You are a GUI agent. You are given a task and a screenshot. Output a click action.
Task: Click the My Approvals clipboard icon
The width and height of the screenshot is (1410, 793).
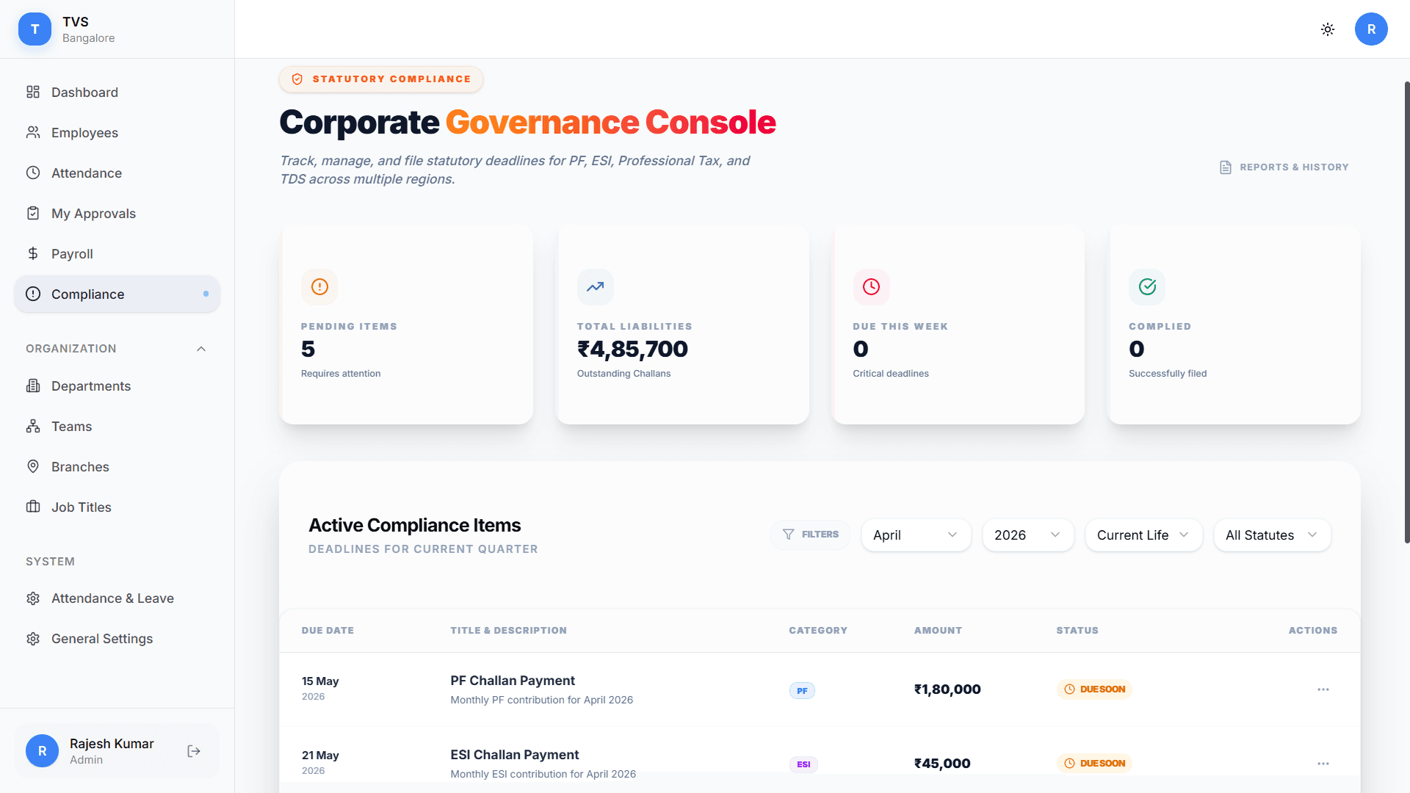pos(33,213)
